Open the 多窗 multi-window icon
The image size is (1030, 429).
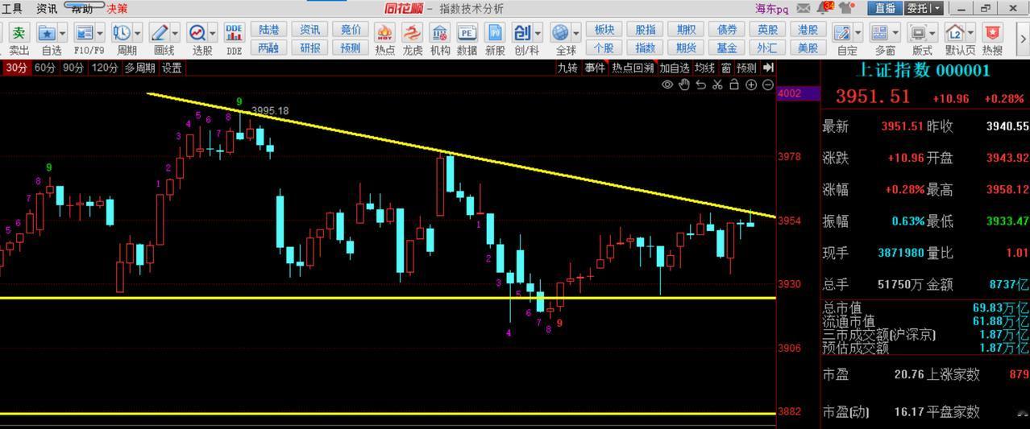[879, 33]
